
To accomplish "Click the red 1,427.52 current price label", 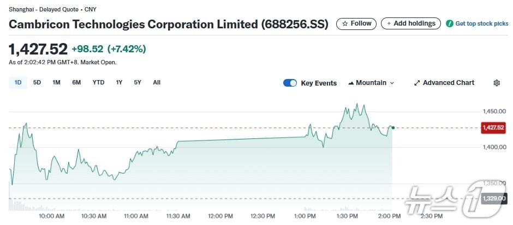I will [493, 127].
